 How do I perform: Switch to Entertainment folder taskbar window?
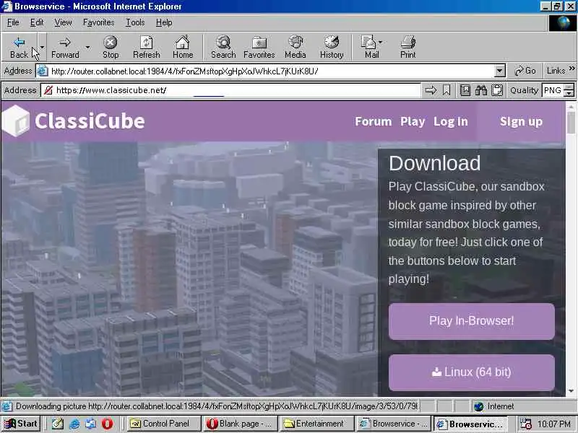[x=317, y=424]
